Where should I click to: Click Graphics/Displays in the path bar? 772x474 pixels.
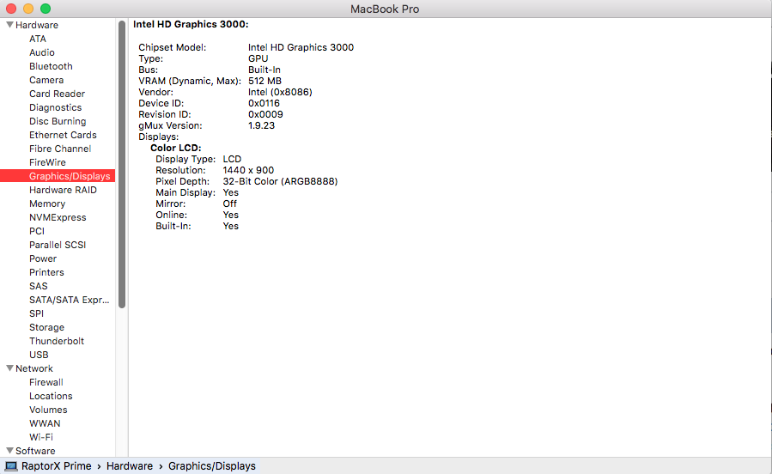point(212,466)
